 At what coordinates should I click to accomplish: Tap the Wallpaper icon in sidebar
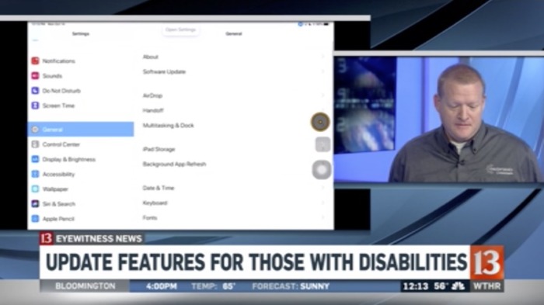coord(35,189)
